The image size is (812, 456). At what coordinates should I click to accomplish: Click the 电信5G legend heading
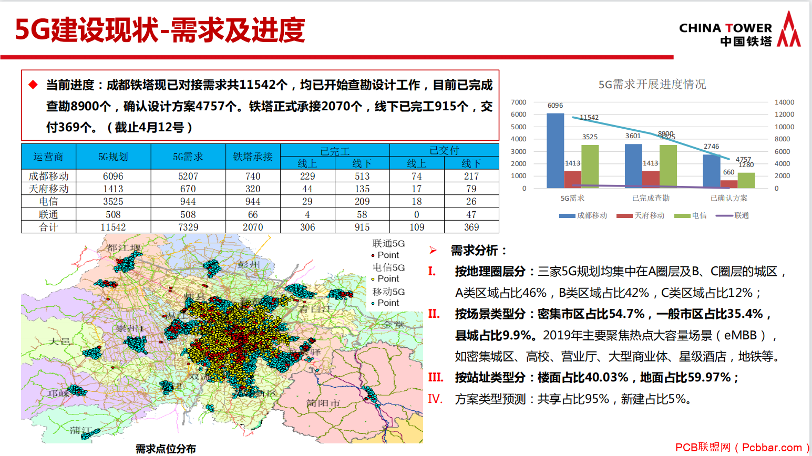click(388, 268)
